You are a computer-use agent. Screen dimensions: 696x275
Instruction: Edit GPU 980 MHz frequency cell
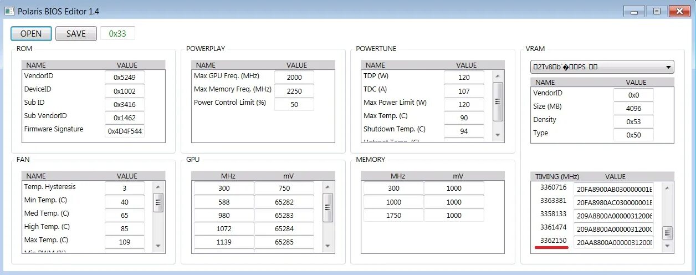224,215
